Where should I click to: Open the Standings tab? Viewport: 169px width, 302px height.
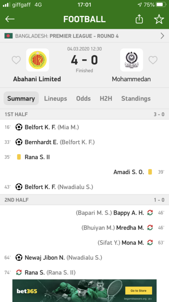click(x=136, y=98)
